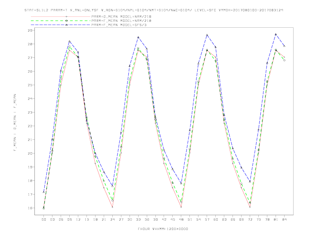Click x-axis tick label 30

130,219
